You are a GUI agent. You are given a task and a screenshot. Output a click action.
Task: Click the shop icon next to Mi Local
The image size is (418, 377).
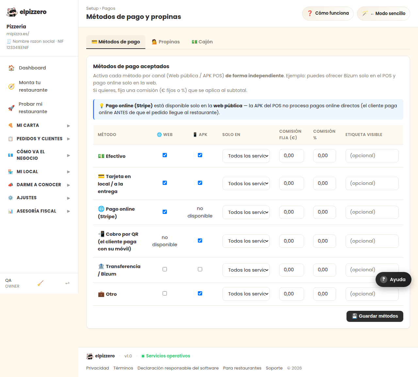pos(10,172)
